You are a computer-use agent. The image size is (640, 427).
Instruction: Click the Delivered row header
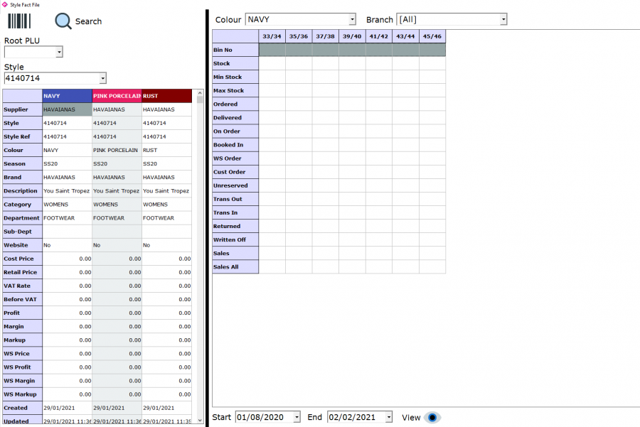pyautogui.click(x=235, y=117)
